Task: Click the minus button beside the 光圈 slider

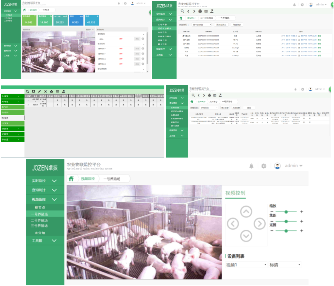Action: tap(272, 231)
